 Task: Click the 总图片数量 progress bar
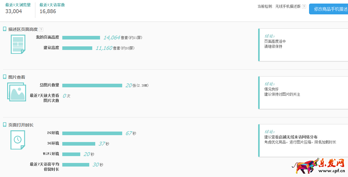tap(92, 86)
